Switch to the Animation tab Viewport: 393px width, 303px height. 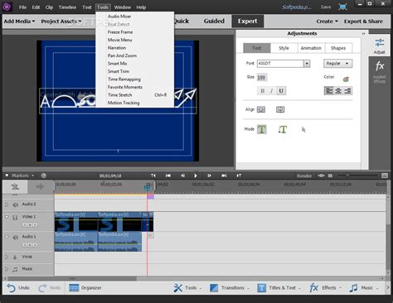pos(311,48)
